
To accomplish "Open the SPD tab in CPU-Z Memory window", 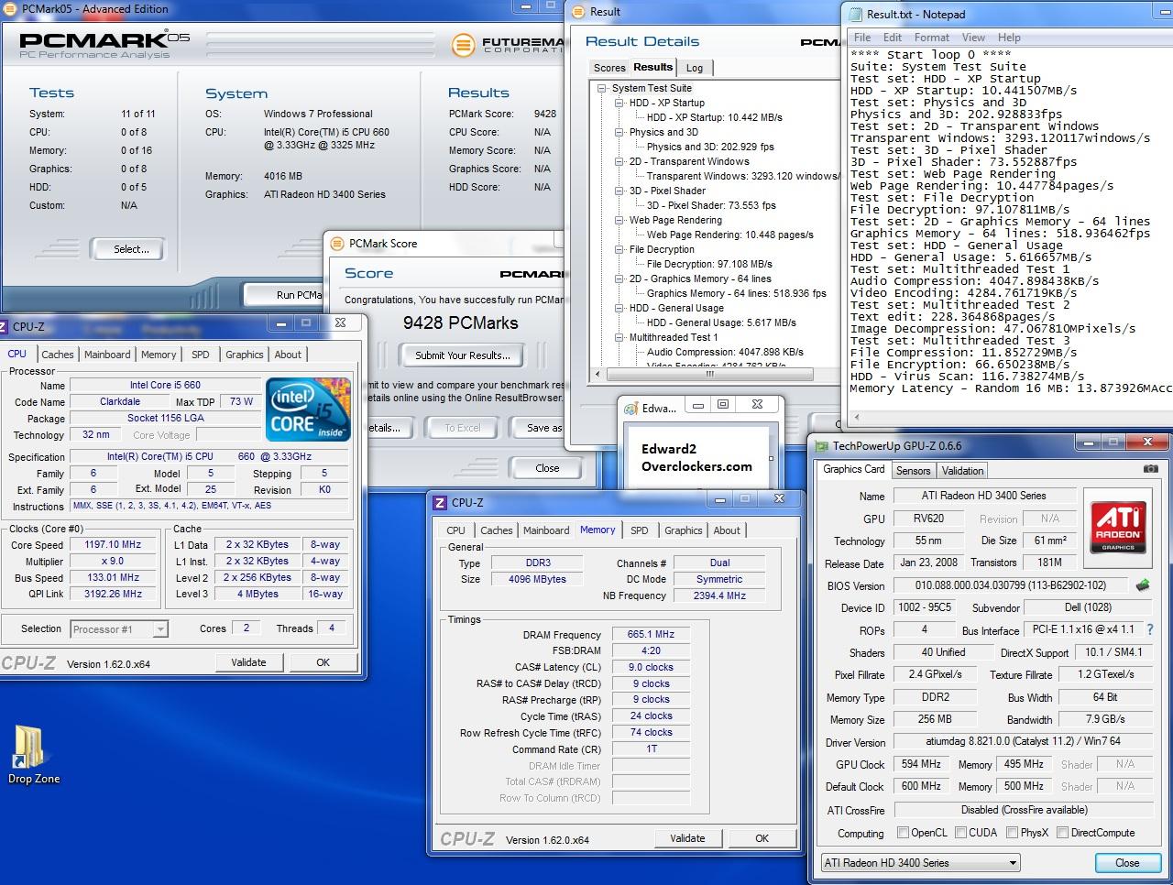I will [x=640, y=530].
